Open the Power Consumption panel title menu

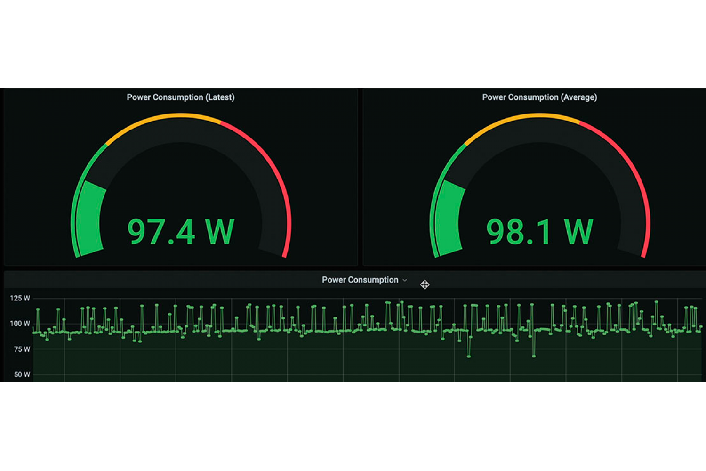[x=360, y=280]
